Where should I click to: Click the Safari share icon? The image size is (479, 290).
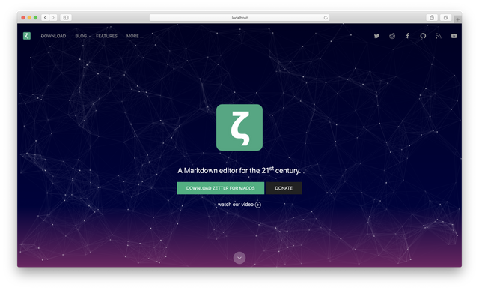coord(432,17)
